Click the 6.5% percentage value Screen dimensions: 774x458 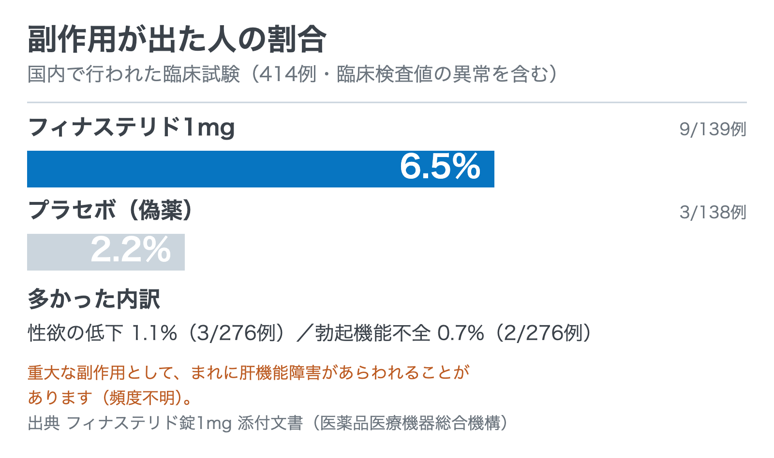(x=440, y=167)
